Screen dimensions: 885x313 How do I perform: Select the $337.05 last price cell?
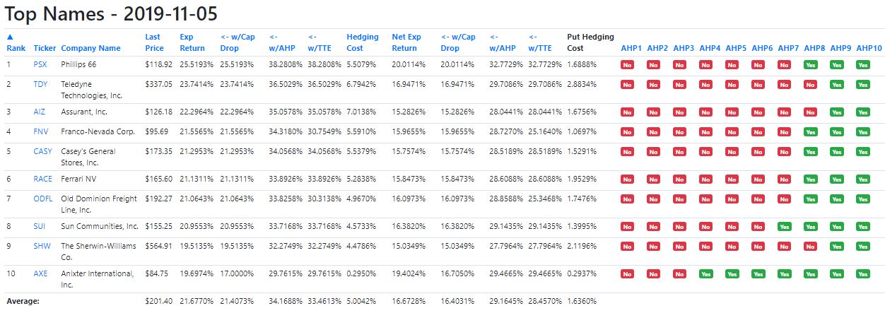point(158,84)
